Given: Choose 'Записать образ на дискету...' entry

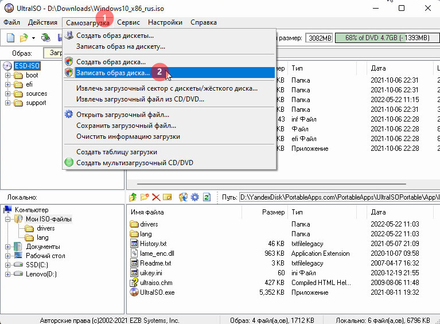Looking at the screenshot, I should pyautogui.click(x=169, y=46).
